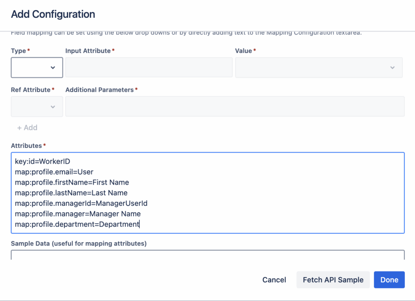Click the profile.department=Department mapping line
Viewport: 415px width, 301px height.
tap(77, 224)
